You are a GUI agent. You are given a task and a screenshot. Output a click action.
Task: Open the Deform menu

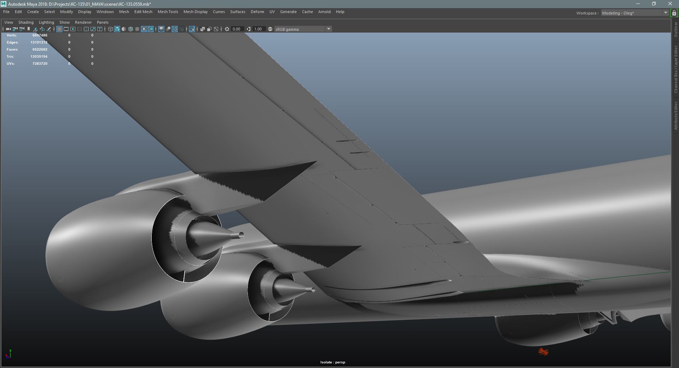(257, 12)
